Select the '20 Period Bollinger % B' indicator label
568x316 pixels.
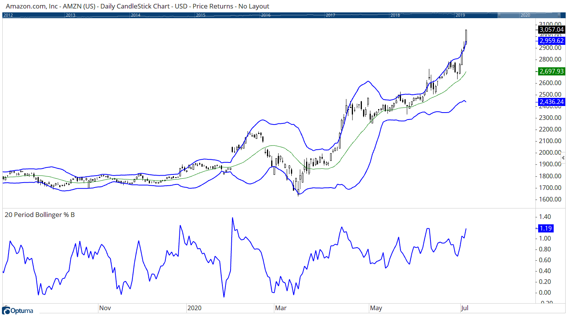pyautogui.click(x=40, y=215)
